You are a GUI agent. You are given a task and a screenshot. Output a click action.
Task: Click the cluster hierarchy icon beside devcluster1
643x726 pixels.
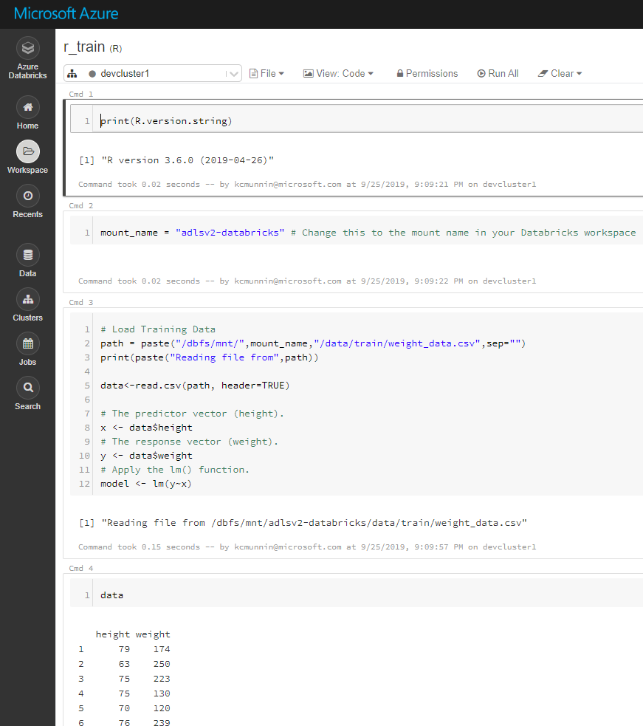tap(72, 74)
